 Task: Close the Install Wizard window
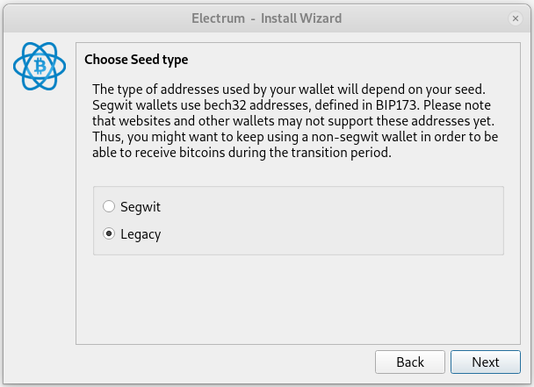point(516,18)
